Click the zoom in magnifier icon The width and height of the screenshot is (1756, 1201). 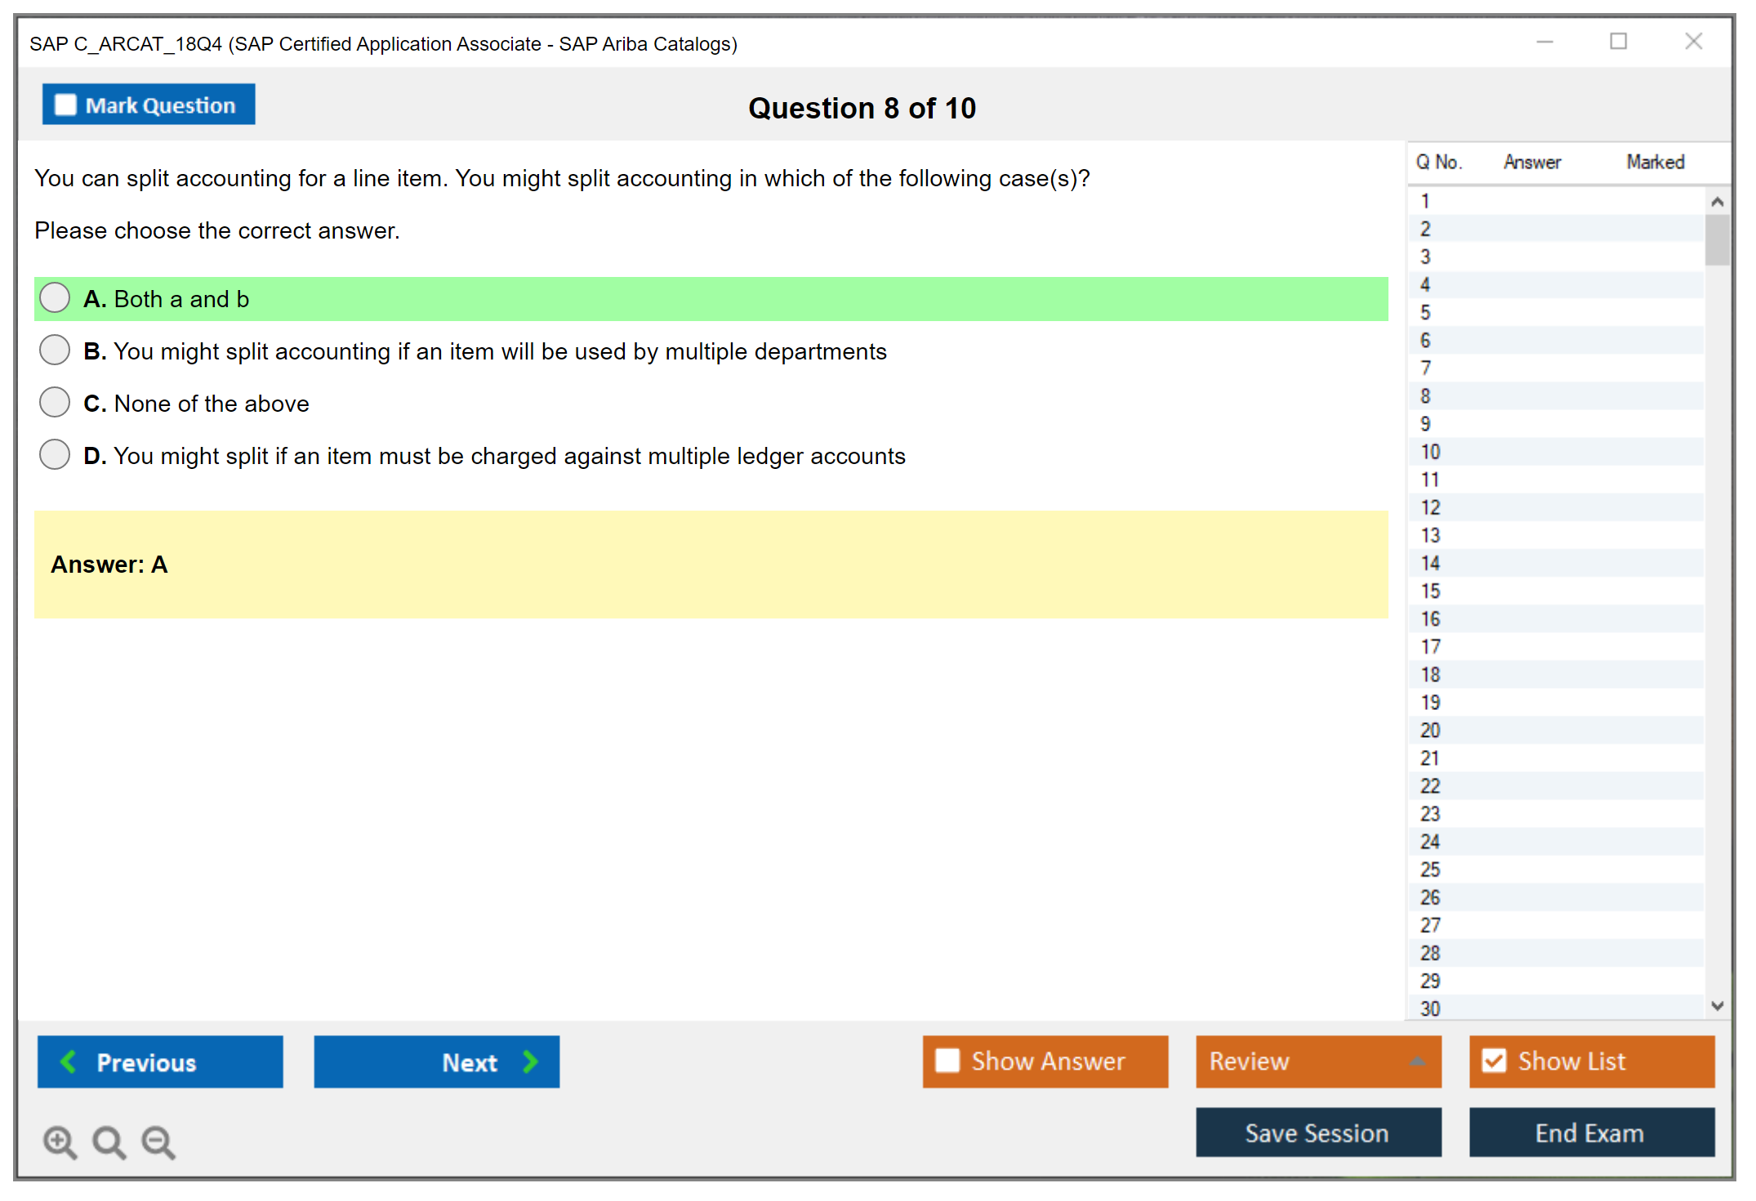pos(59,1141)
